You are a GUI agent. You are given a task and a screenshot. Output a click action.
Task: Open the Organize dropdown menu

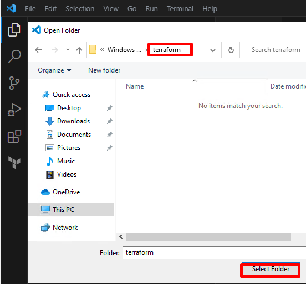click(54, 70)
